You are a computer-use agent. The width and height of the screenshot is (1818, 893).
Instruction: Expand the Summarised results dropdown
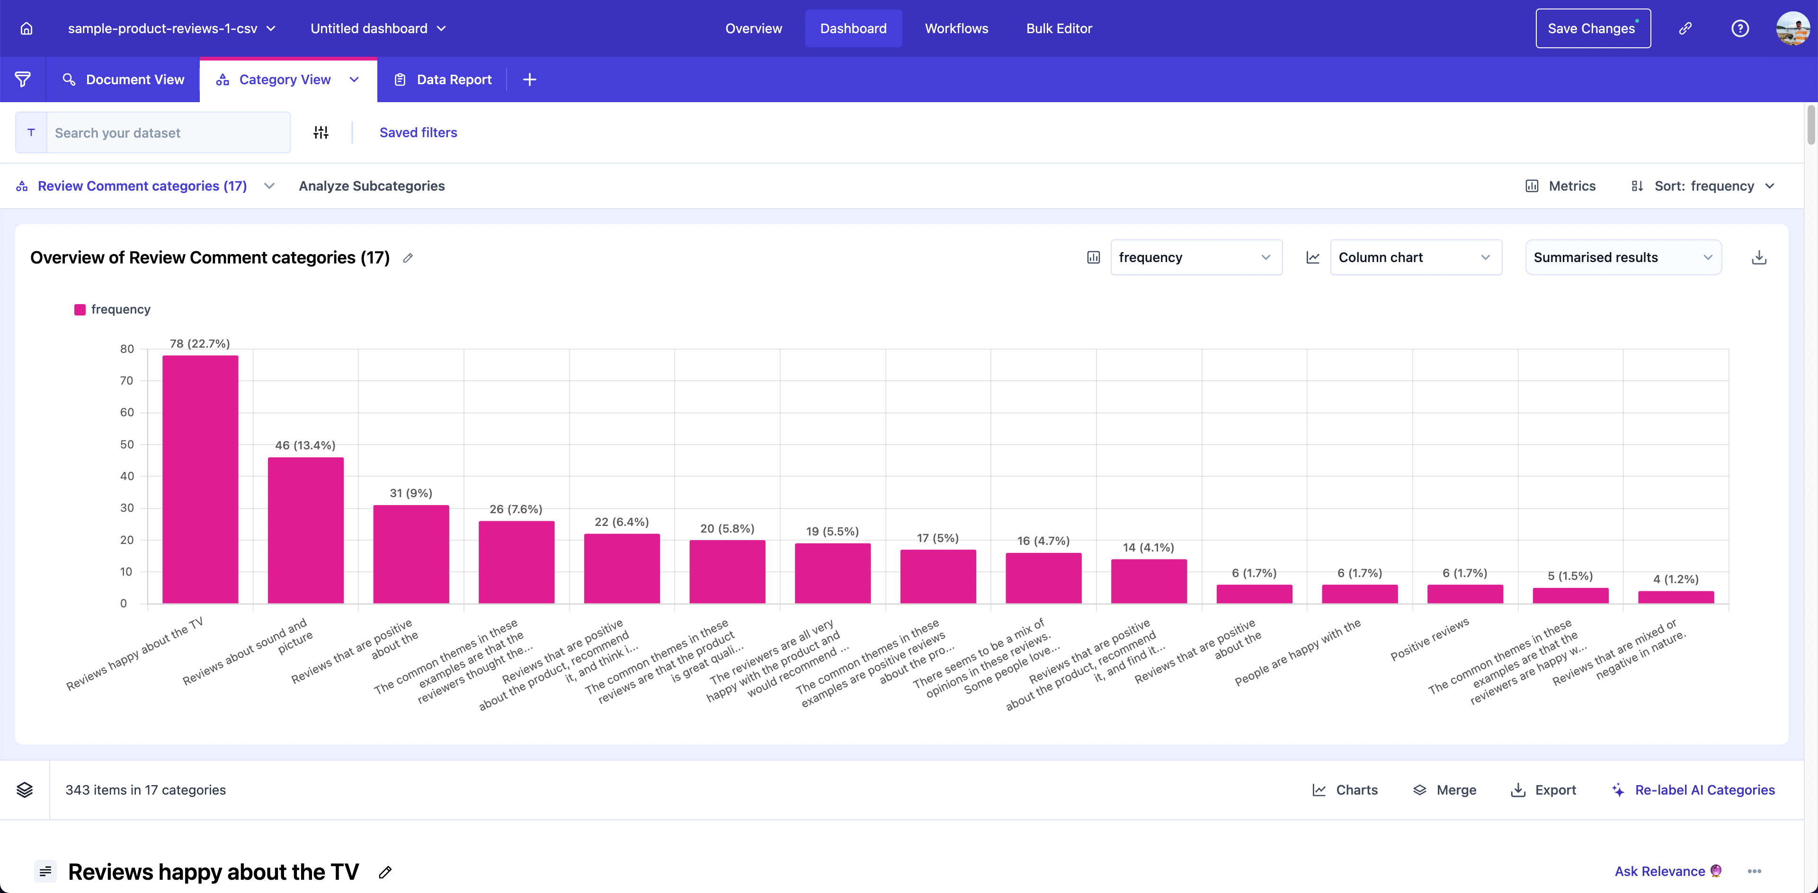[x=1622, y=257]
